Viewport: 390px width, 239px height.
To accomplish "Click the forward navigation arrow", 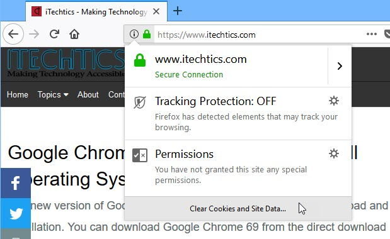I will point(34,34).
